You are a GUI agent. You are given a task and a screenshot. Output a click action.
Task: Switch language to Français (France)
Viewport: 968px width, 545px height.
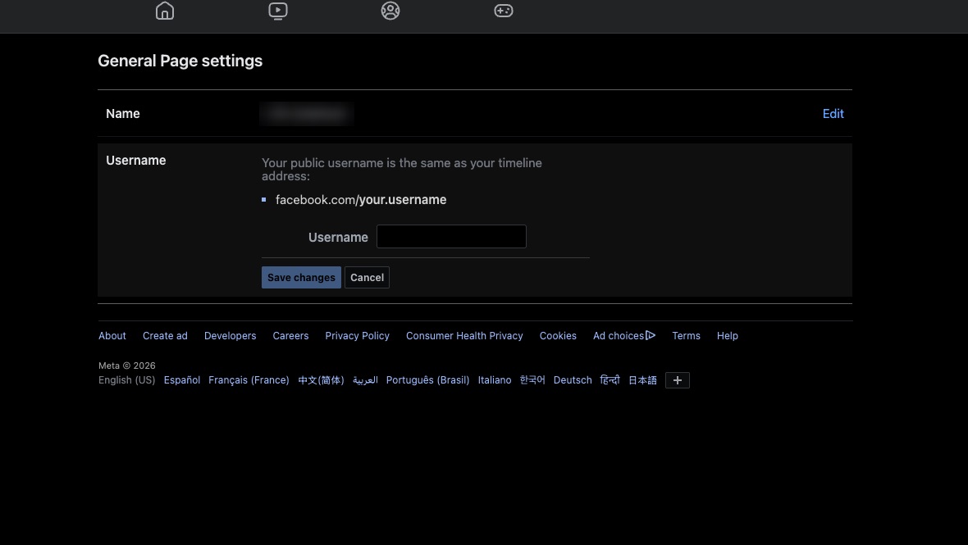point(249,379)
